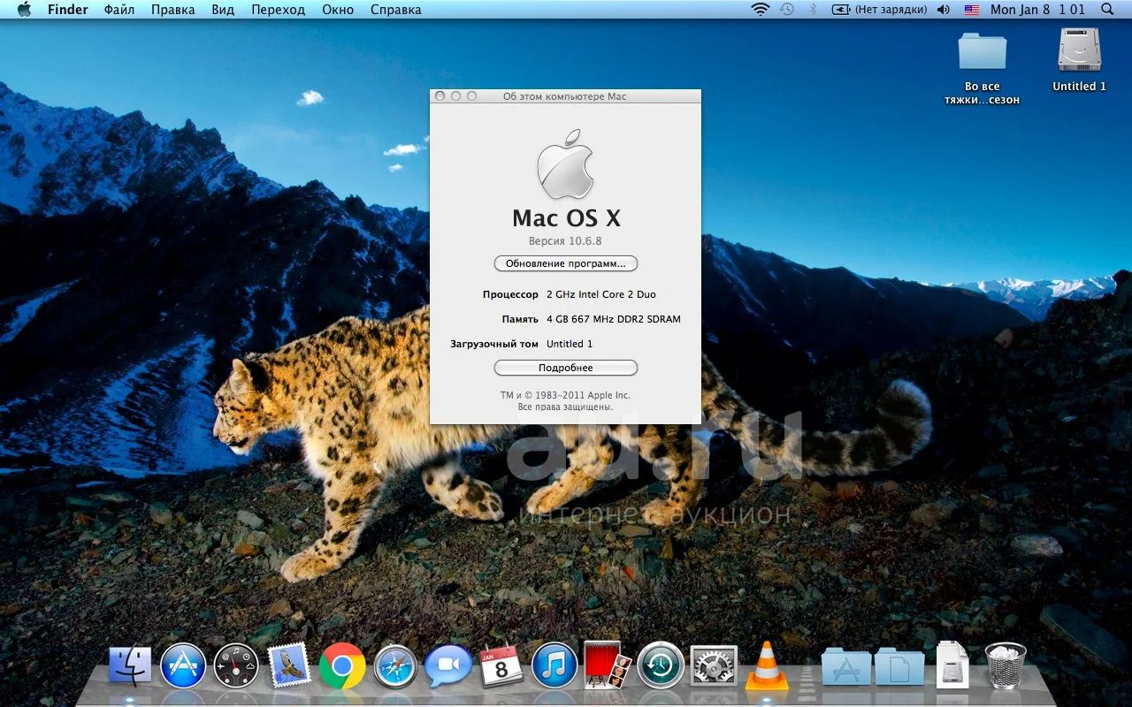Image resolution: width=1132 pixels, height=707 pixels.
Task: Click the "(Нет зарядки)" battery text
Action: tap(891, 10)
